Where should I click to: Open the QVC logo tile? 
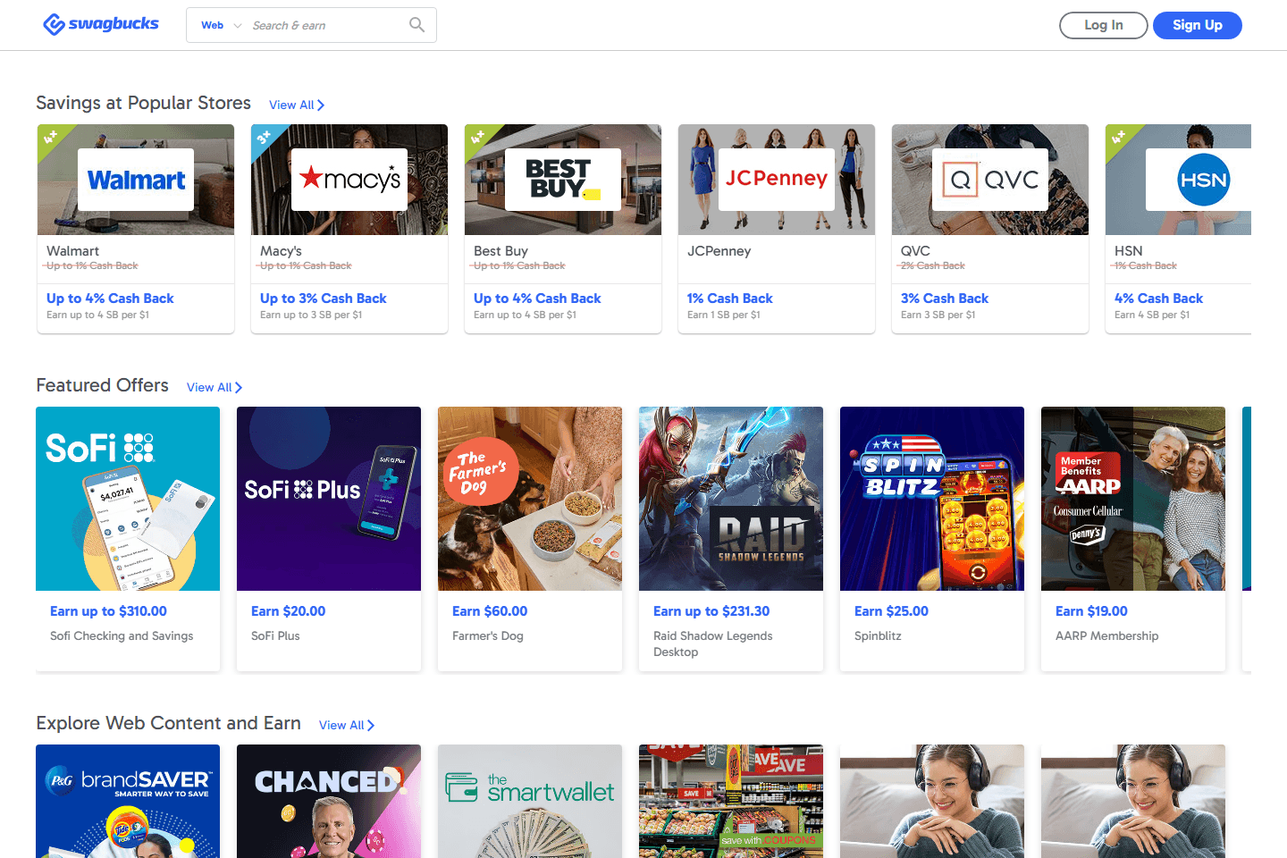(990, 180)
